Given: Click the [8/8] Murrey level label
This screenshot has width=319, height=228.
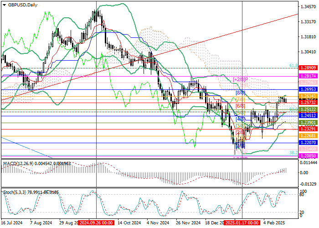Looking at the screenshot, I should [240, 93].
